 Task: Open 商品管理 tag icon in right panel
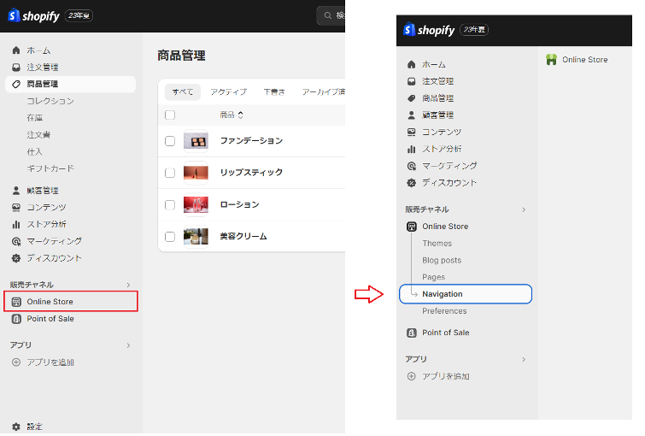tap(412, 98)
